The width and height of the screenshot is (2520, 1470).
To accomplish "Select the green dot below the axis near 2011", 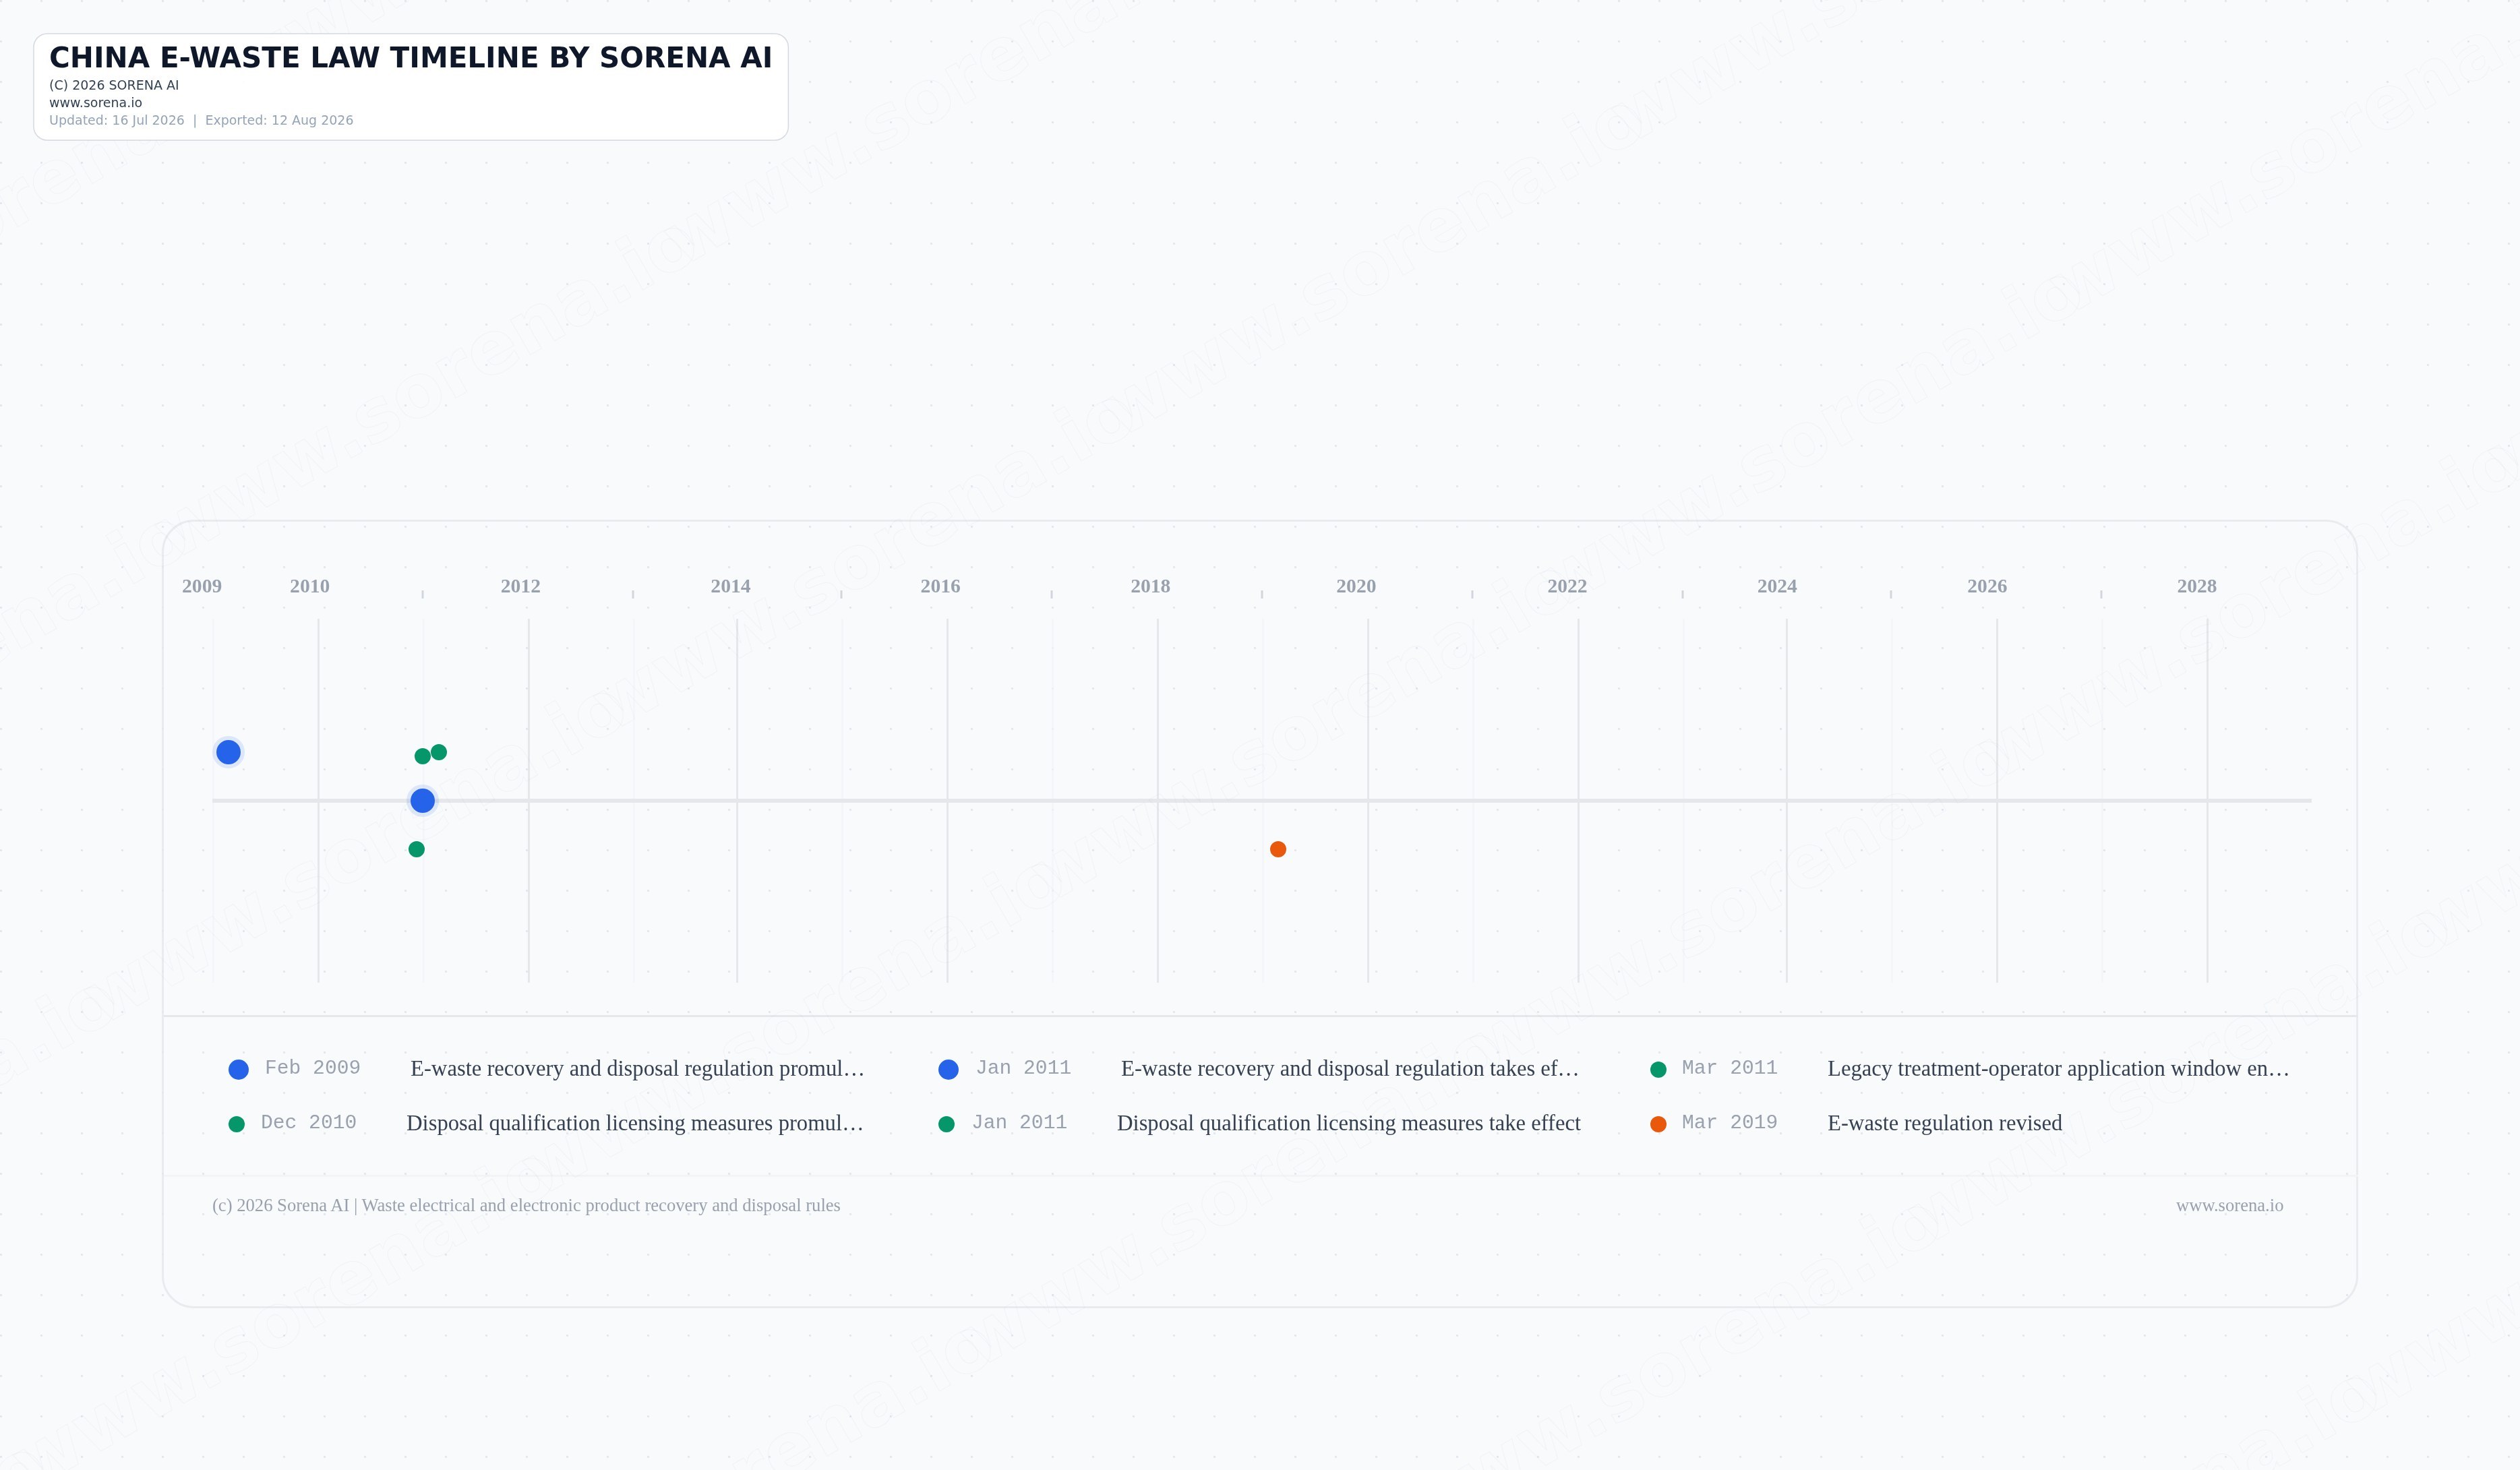I will (x=417, y=849).
